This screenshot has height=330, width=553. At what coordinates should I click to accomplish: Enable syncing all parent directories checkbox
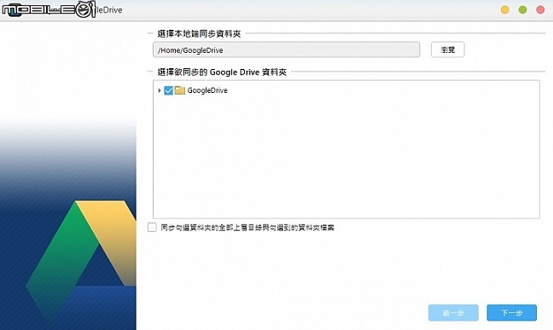[152, 228]
